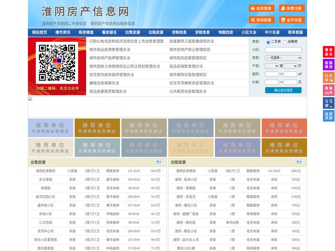Open the 联系客服 navigation item
The height and width of the screenshot is (251, 335).
coord(296,33)
